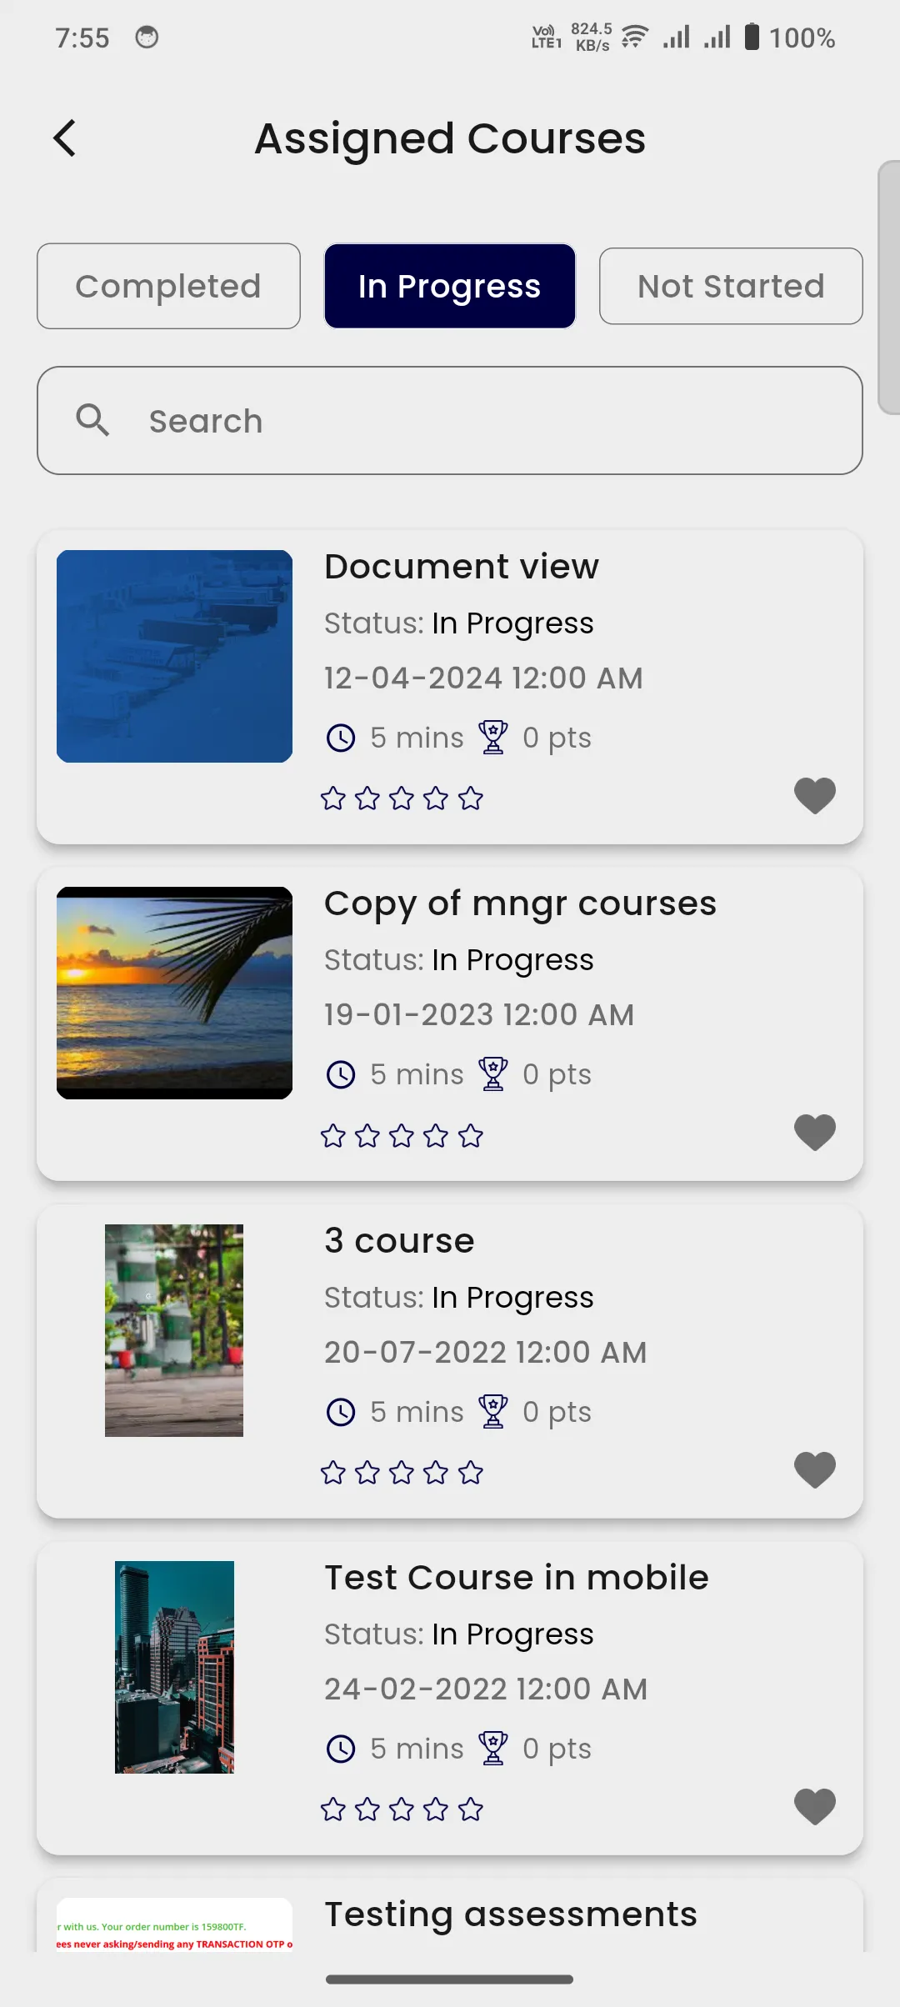Rate Copy of mngr courses one star
The height and width of the screenshot is (2007, 900).
coord(333,1135)
